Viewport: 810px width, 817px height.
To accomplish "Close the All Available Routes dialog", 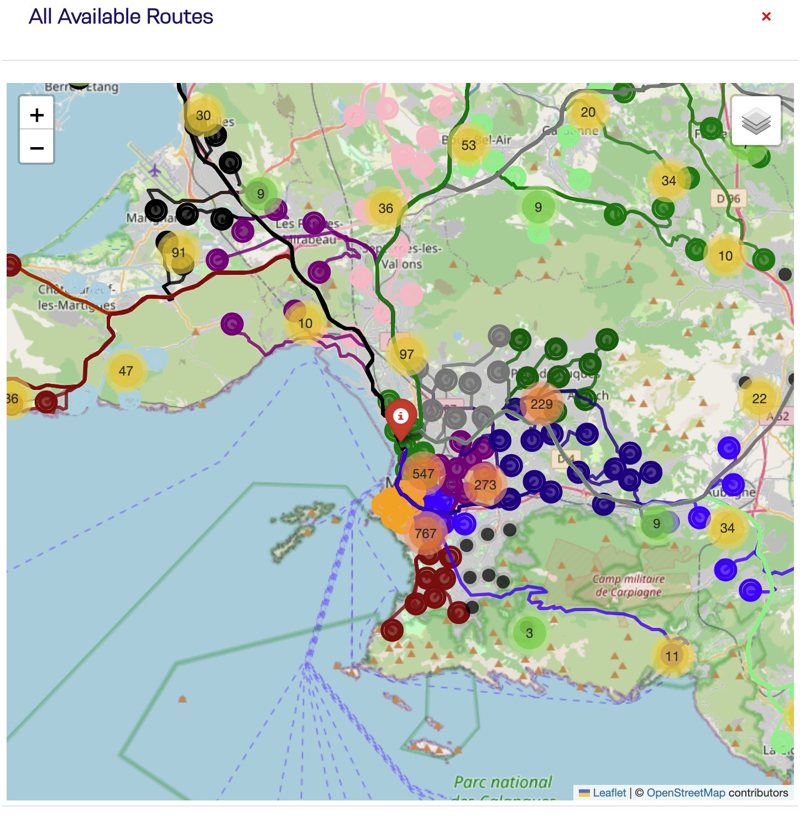I will [766, 17].
